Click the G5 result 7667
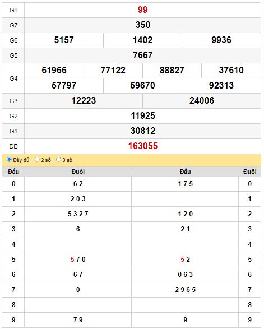 [143, 55]
